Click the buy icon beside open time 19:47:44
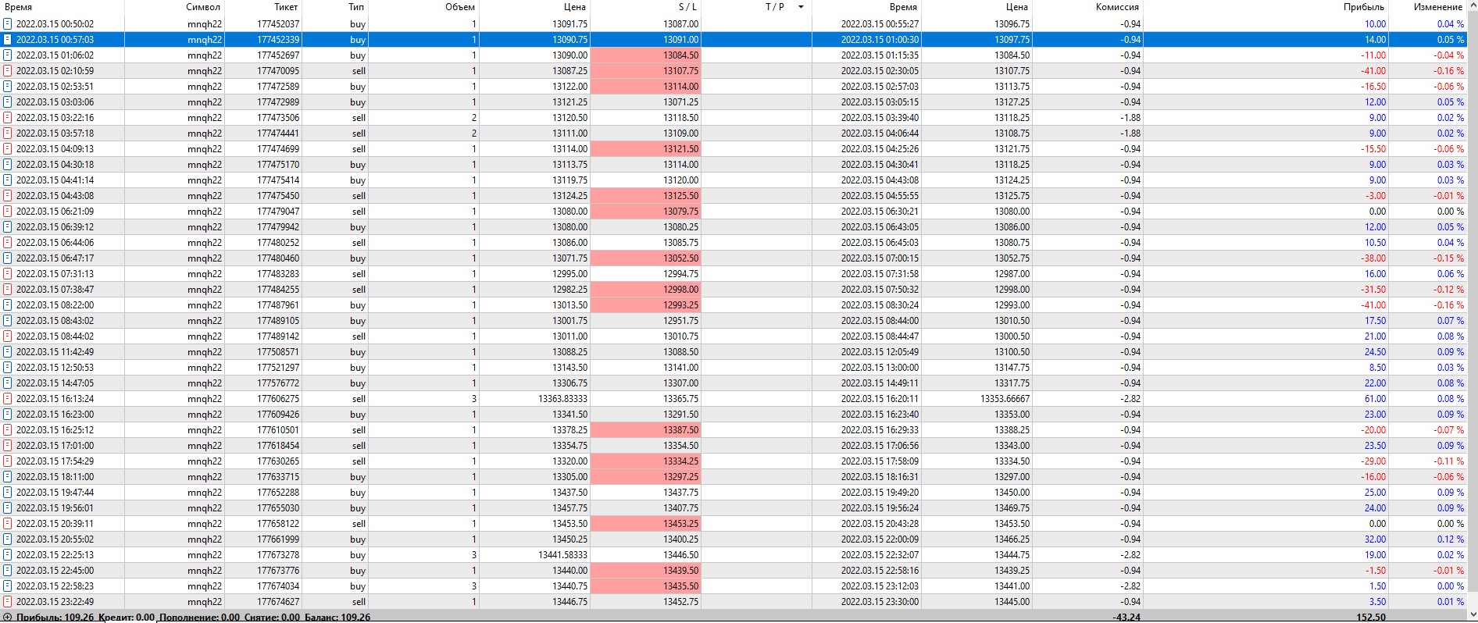The height and width of the screenshot is (623, 1478). pyautogui.click(x=8, y=493)
